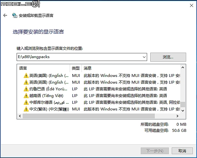Click the message text in 越南语 row
The height and width of the screenshot is (158, 197).
coord(125,96)
